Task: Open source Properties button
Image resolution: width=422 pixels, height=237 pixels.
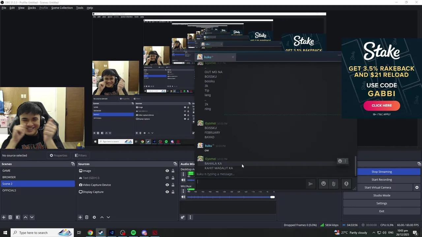Action: point(58,155)
